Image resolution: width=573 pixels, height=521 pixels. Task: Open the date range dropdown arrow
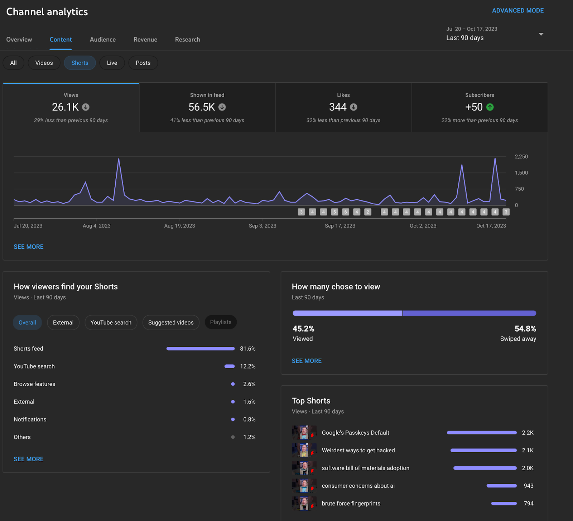click(541, 34)
